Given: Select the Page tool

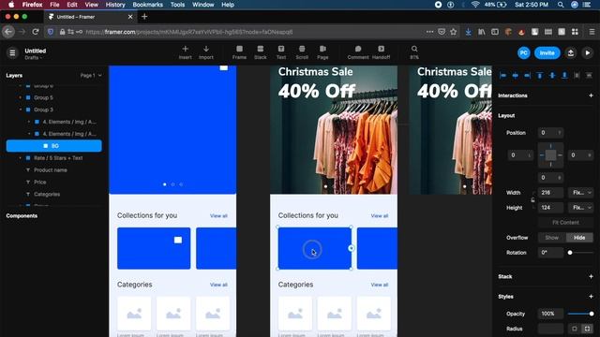Looking at the screenshot, I should (322, 52).
